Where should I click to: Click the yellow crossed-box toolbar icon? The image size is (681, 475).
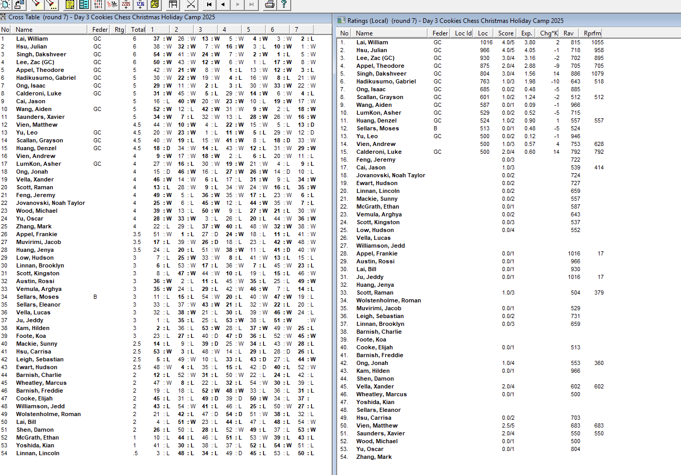(154, 5)
